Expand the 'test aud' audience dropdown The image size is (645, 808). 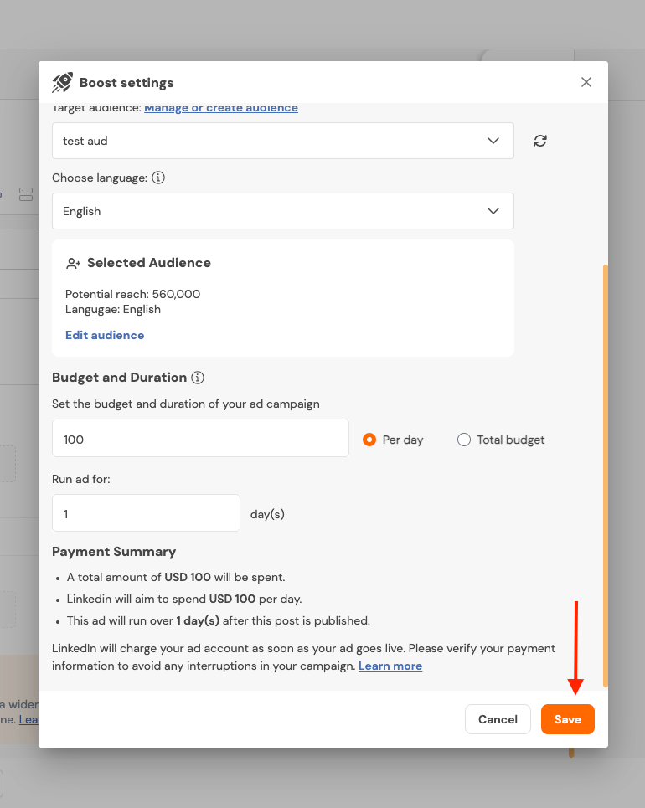coord(283,141)
